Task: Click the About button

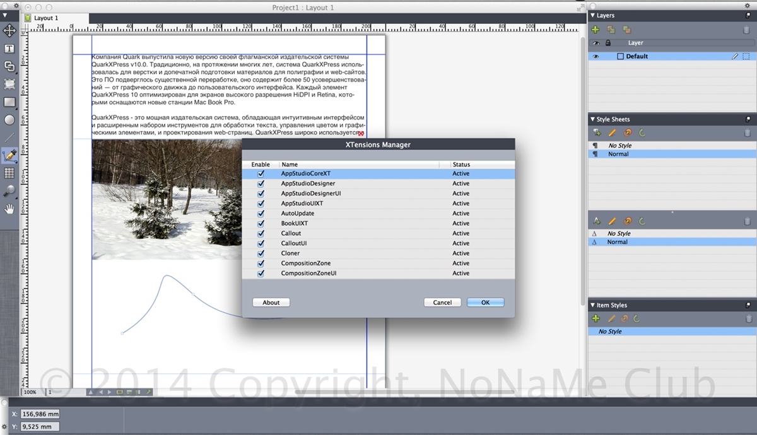Action: point(271,303)
